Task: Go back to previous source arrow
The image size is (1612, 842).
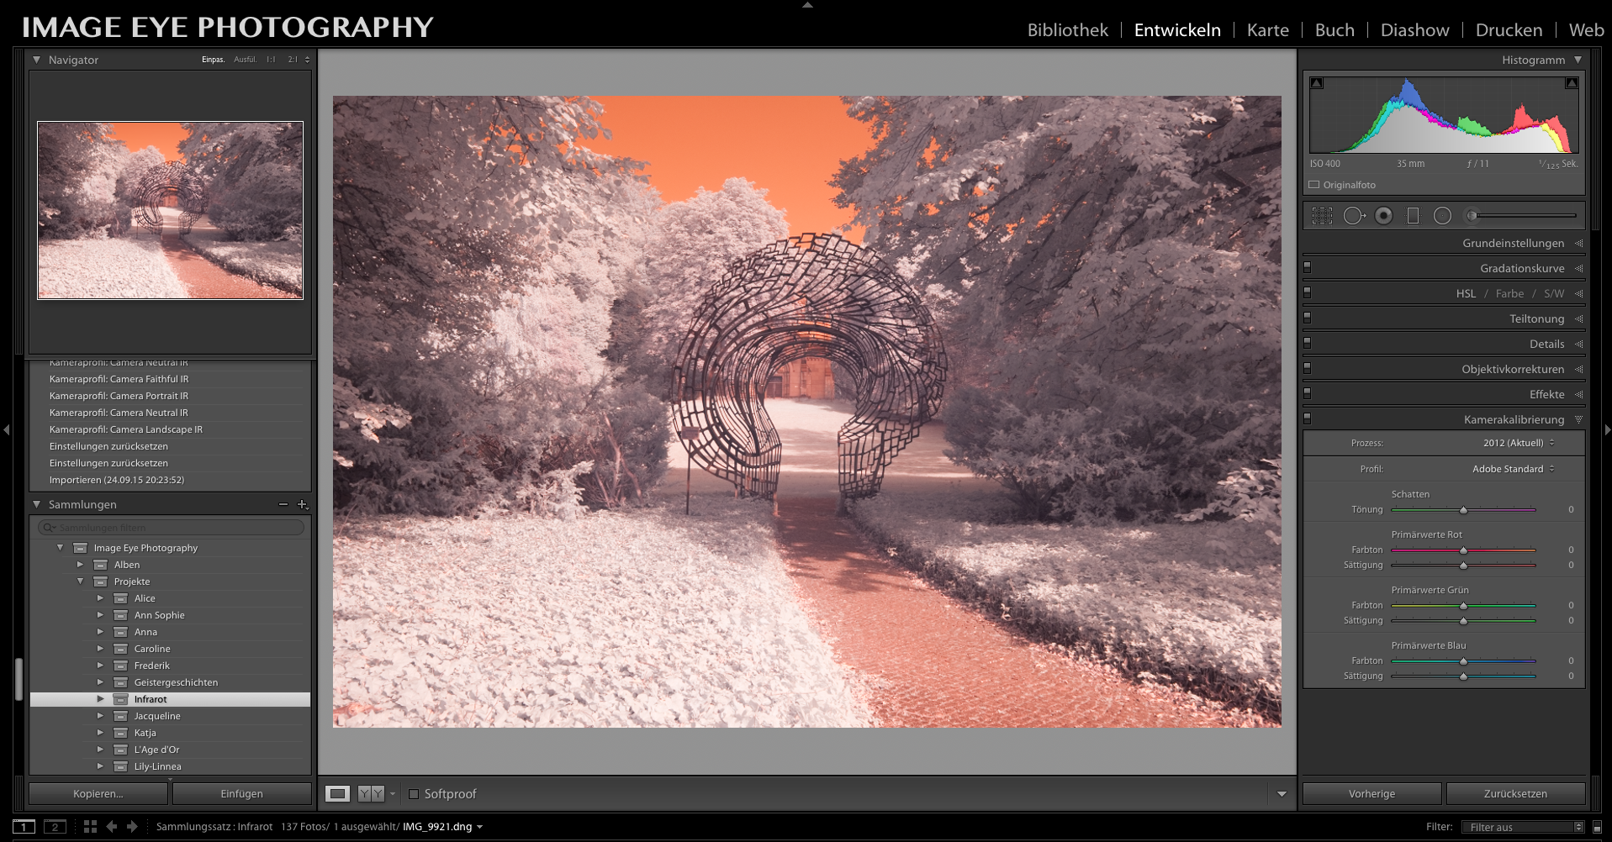Action: pos(111,827)
